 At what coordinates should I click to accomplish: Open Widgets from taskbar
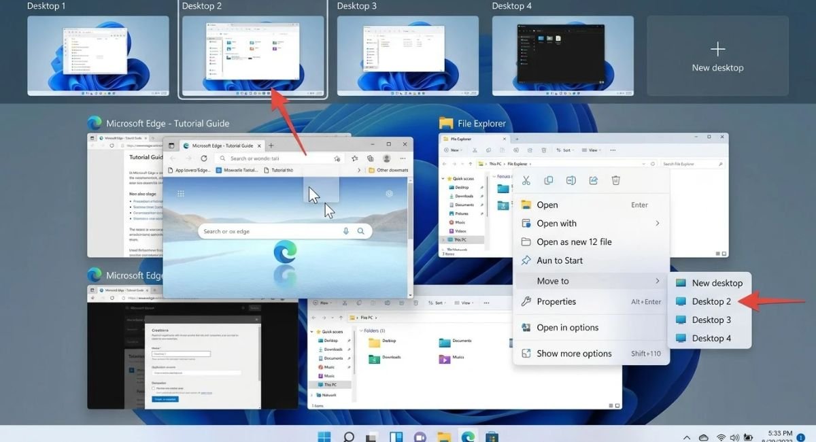(x=394, y=436)
